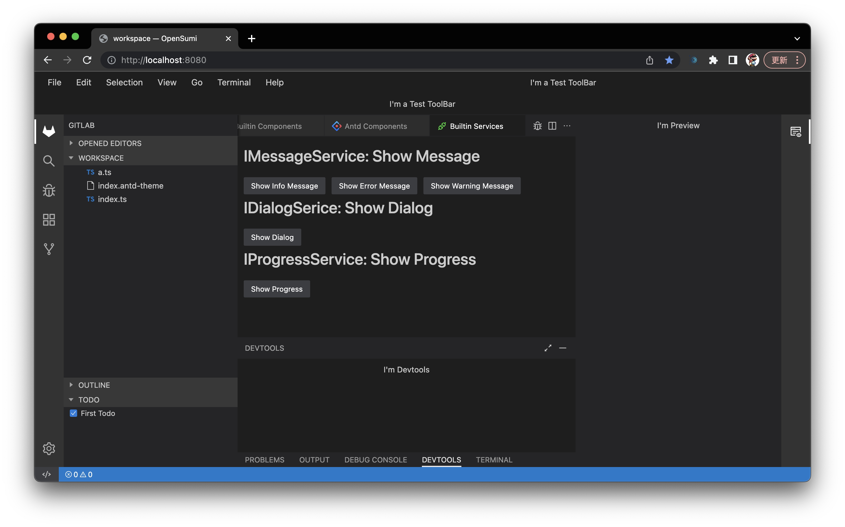Open the File menu
Image resolution: width=845 pixels, height=527 pixels.
coord(54,83)
